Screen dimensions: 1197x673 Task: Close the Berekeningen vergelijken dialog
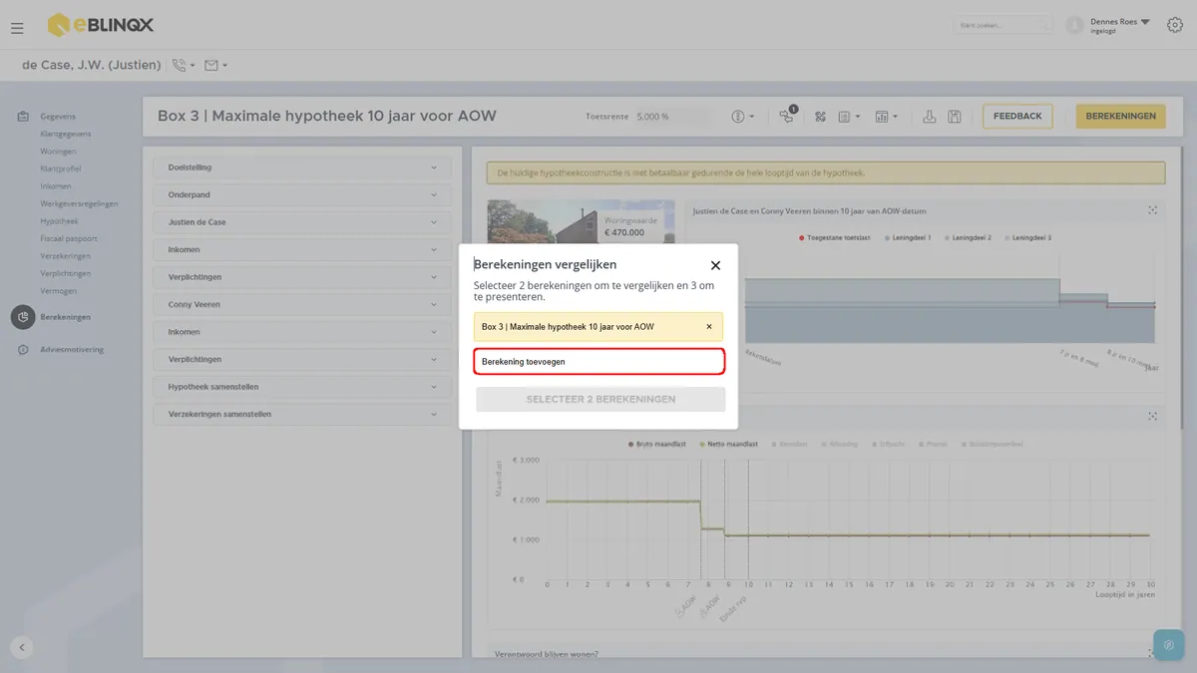pos(715,265)
